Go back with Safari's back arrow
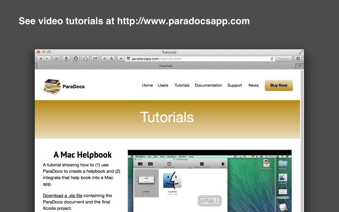Image resolution: width=339 pixels, height=212 pixels. [x=40, y=59]
